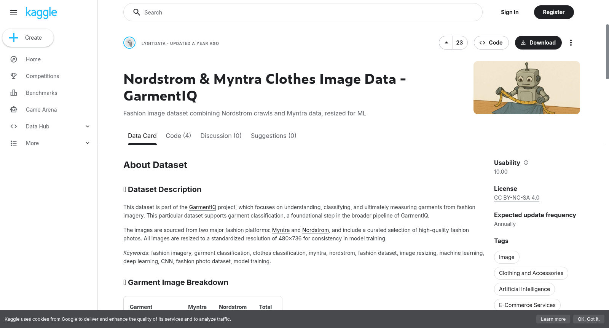
Task: Open the CC BY-NC-SA 4.0 license link
Action: pos(517,198)
